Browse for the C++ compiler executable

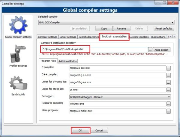pos(168,75)
